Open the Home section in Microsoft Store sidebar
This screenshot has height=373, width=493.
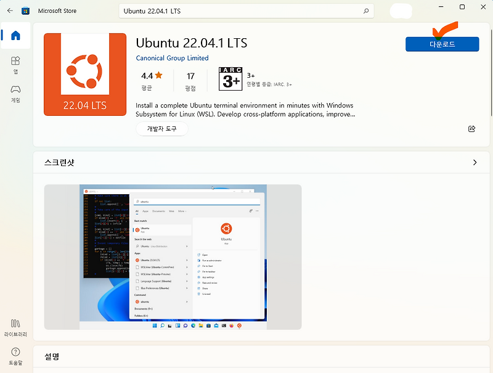[15, 35]
